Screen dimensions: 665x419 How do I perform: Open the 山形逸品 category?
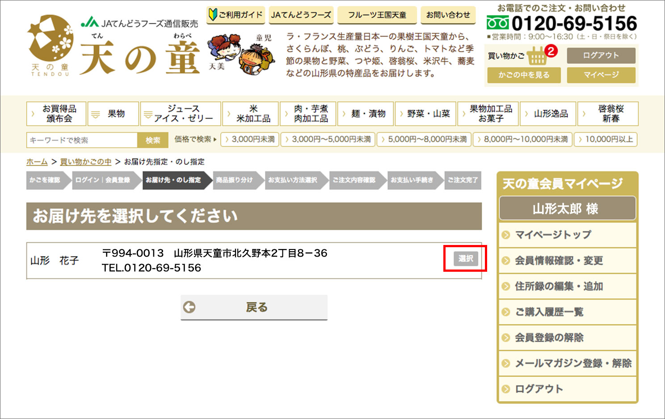click(547, 114)
